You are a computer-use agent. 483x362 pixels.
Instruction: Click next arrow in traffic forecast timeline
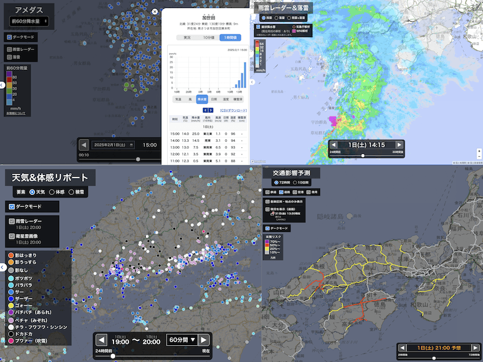tap(475, 348)
